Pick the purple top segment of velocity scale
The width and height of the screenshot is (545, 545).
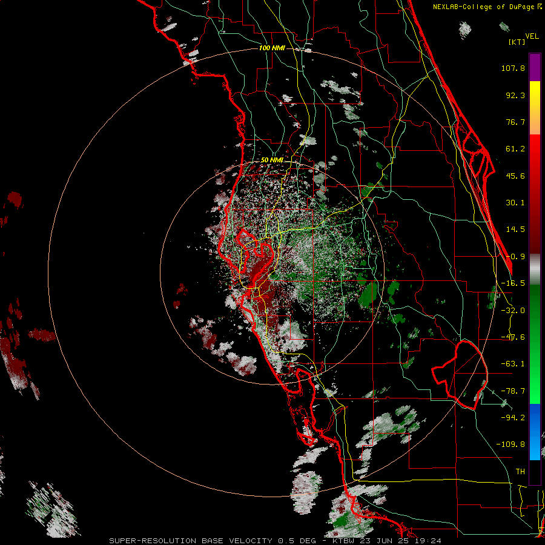point(535,67)
